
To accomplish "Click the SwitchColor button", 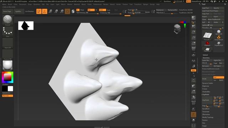I will pyautogui.click(x=6, y=93).
